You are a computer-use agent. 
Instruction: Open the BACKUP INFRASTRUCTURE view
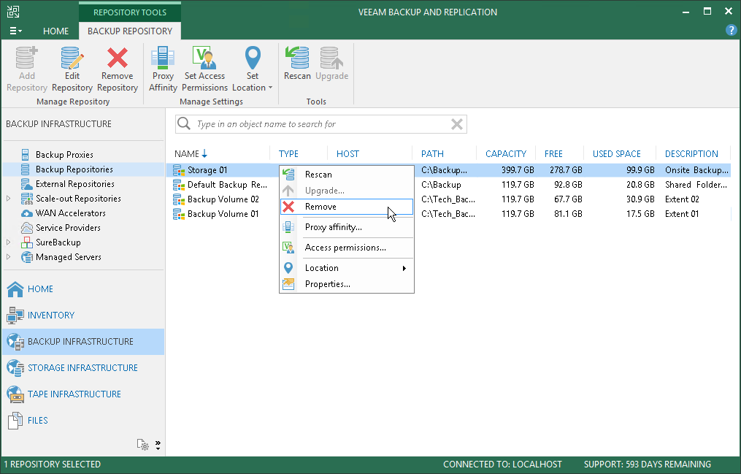tap(83, 342)
